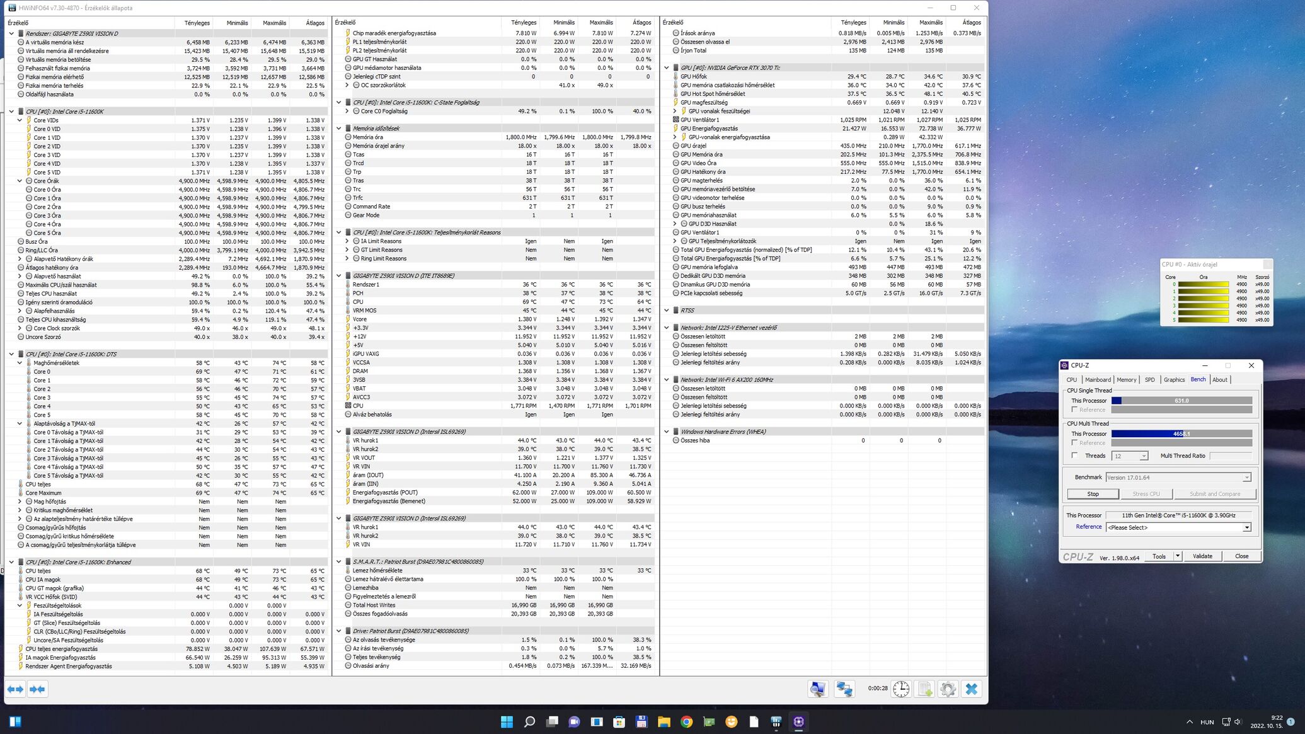This screenshot has width=1305, height=734.
Task: Click the Single Thread score bar 631.0
Action: [1181, 401]
